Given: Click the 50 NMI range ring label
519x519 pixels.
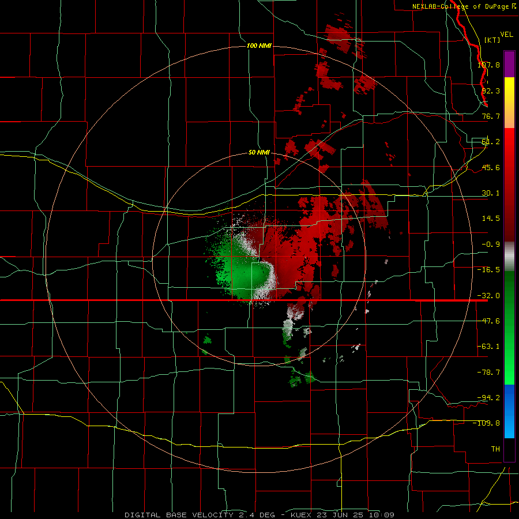Looking at the screenshot, I should [x=259, y=153].
